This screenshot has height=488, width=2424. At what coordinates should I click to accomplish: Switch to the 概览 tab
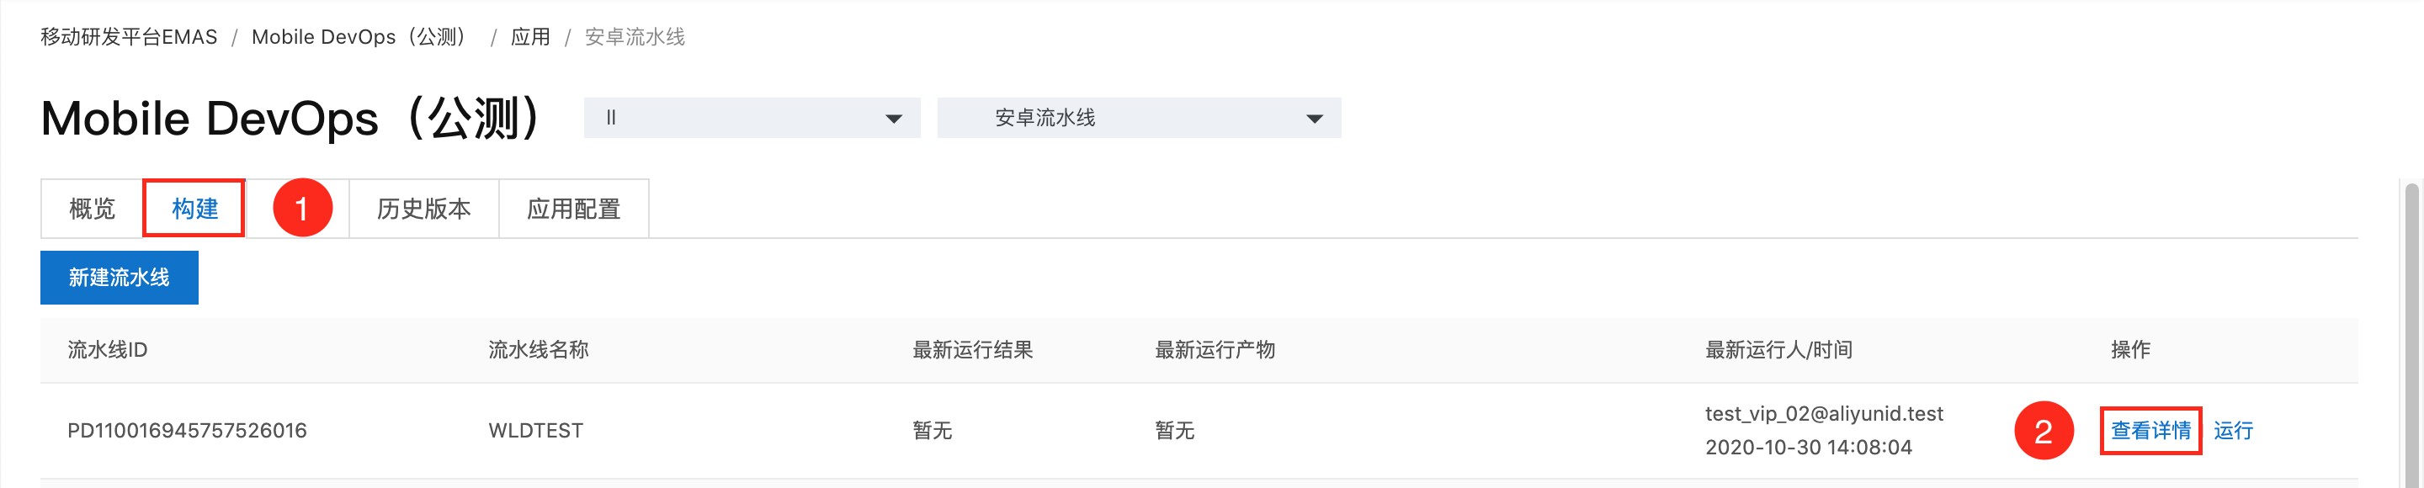point(93,209)
